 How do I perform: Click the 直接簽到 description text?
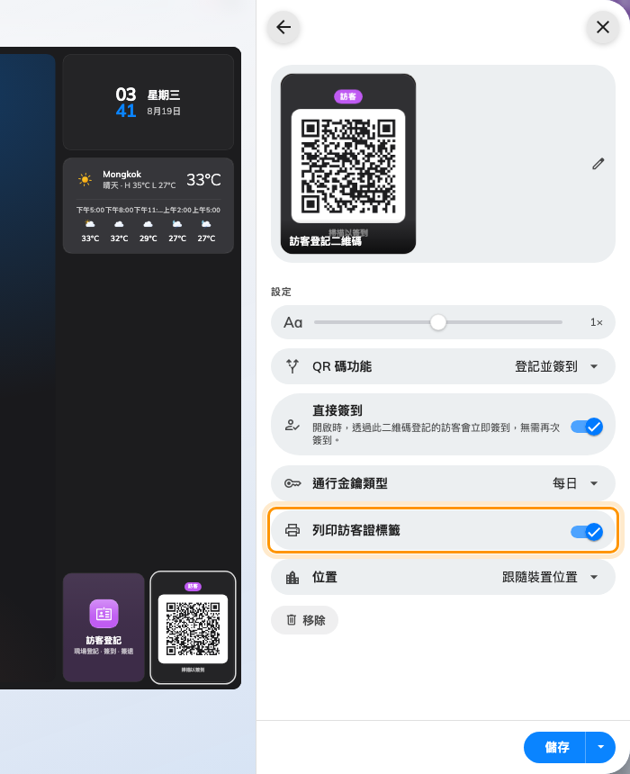(436, 434)
